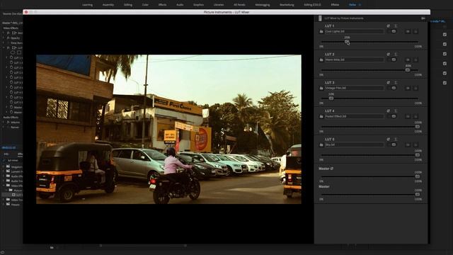Open LUT 3 file browser folder icon
The image size is (453, 255).
tap(321, 88)
